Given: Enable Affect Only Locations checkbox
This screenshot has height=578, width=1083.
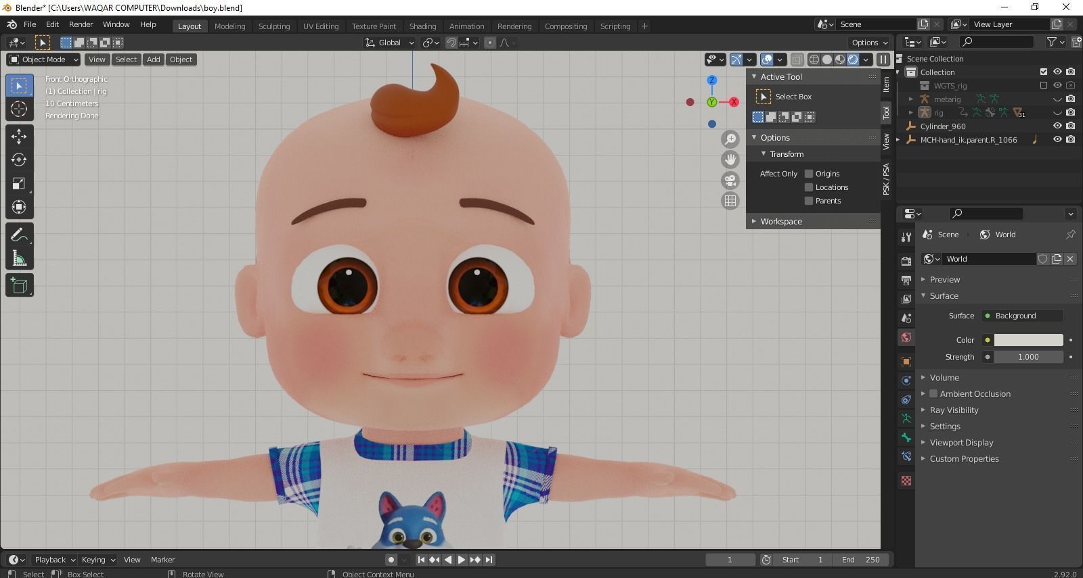Looking at the screenshot, I should click(808, 187).
